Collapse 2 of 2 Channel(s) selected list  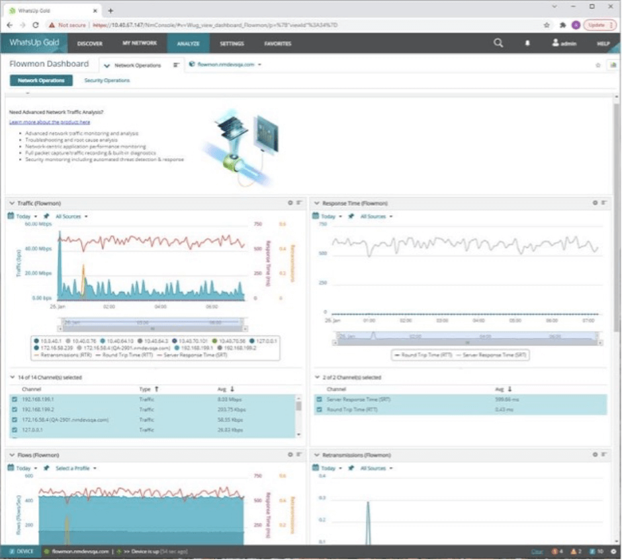click(317, 377)
